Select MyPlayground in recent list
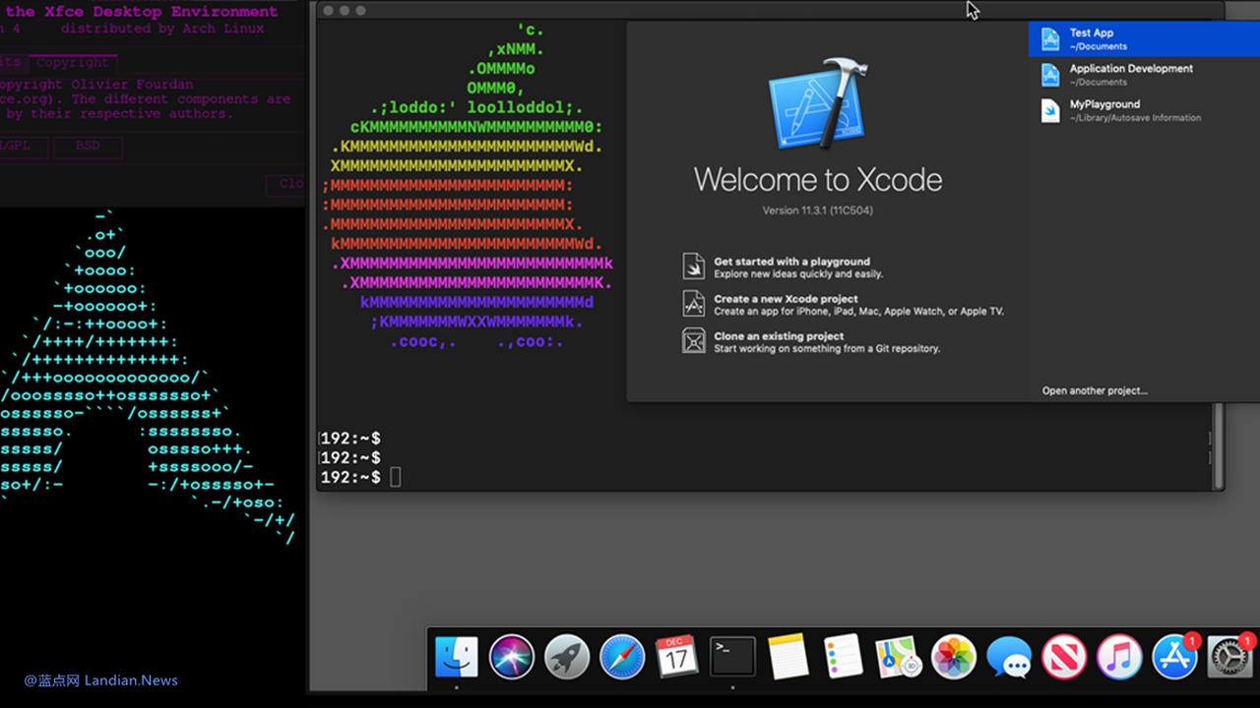Screen dimensions: 1260x708 tap(1144, 110)
